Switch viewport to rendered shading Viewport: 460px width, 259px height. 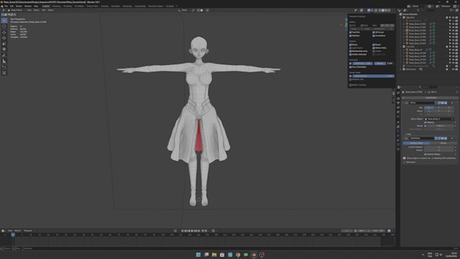click(389, 10)
